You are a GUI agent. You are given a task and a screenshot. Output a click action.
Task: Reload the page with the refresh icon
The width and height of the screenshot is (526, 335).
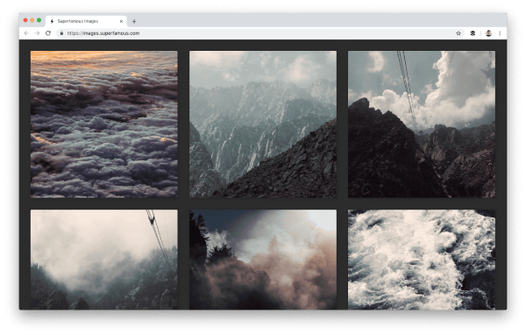pyautogui.click(x=48, y=33)
